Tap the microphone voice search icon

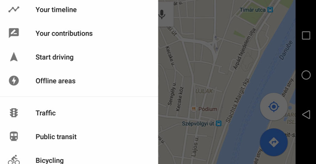tap(162, 14)
